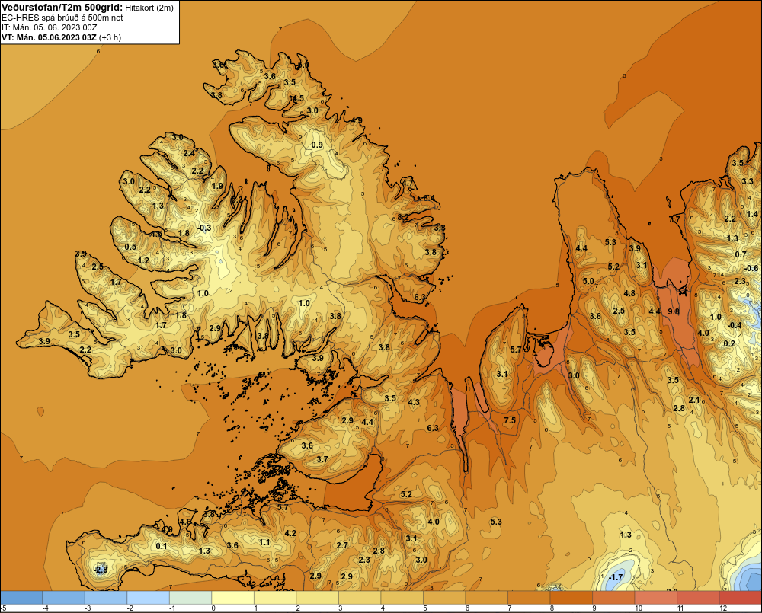Click the 'Hitakort (2m)' title text

tap(149, 8)
